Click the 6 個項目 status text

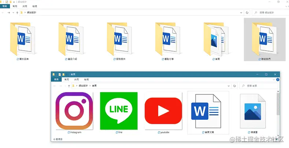58,139
